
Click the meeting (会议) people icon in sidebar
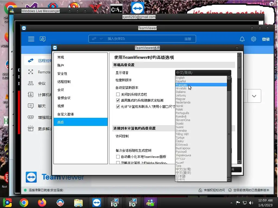coord(31,83)
